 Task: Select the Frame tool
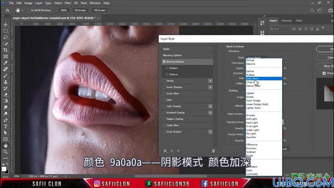click(5, 57)
